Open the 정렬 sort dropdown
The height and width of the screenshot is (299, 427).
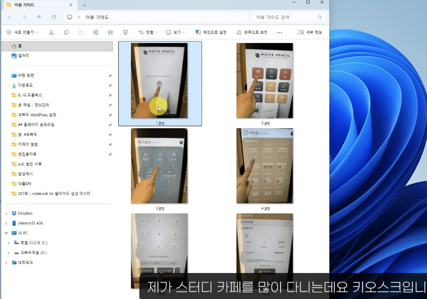[148, 32]
